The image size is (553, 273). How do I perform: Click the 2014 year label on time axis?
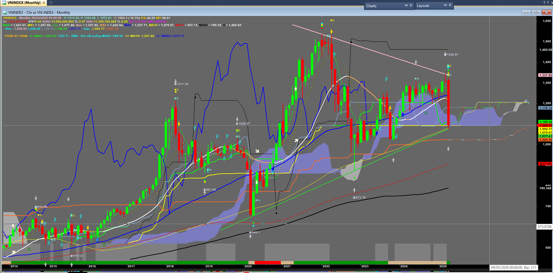tap(14, 266)
